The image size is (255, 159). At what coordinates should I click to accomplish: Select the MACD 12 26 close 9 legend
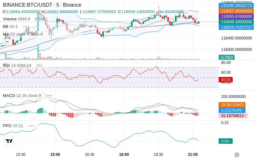pyautogui.click(x=22, y=96)
